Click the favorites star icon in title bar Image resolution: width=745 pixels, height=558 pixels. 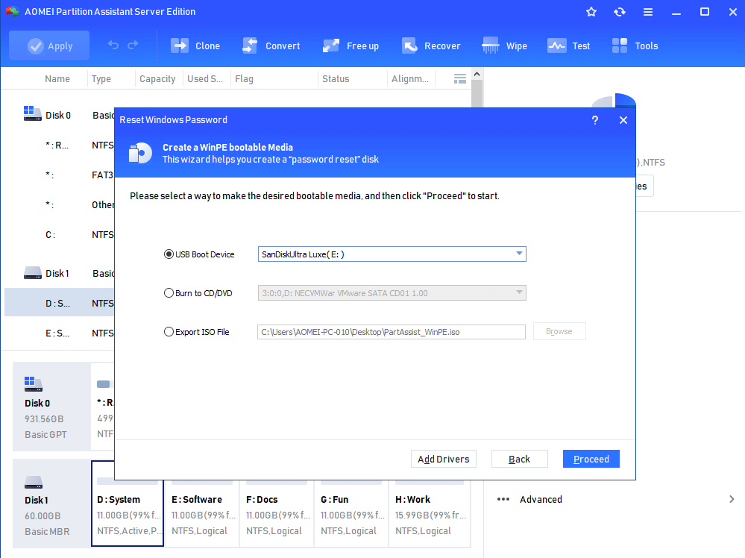coord(591,12)
